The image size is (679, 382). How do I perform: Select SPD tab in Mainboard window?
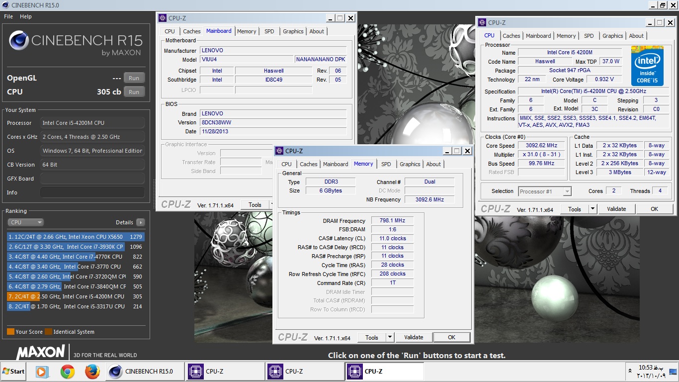click(x=269, y=31)
